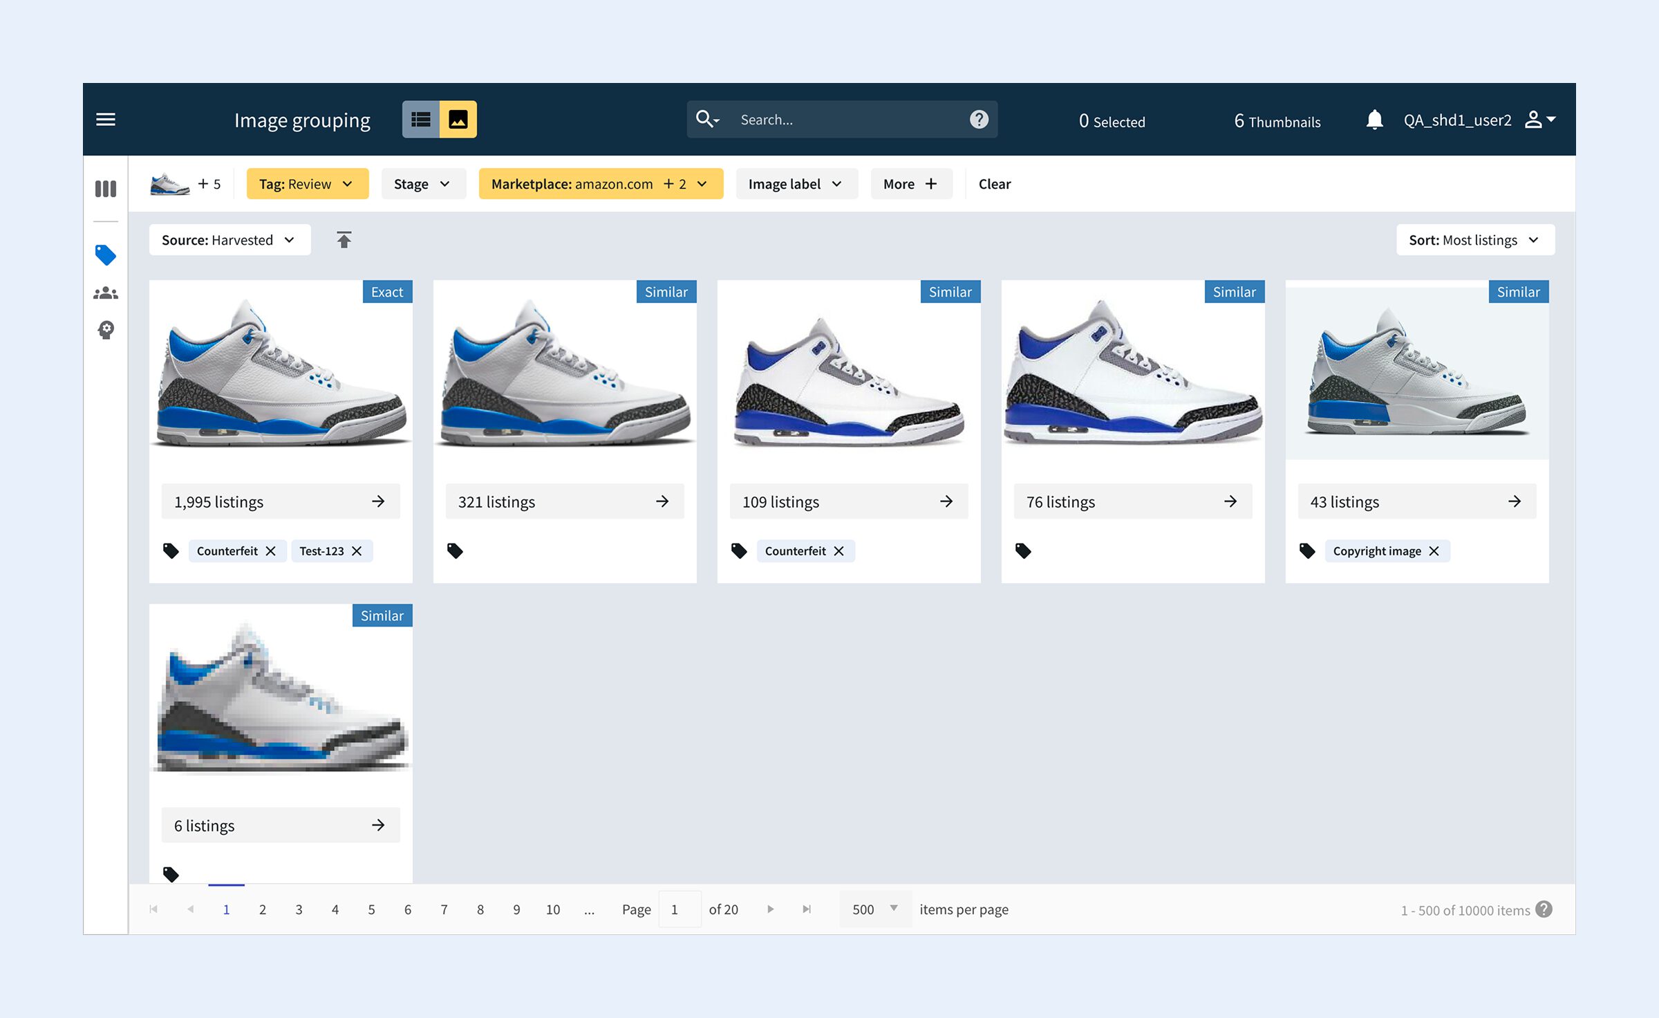Click the tag icon on 6 listings card
Image resolution: width=1659 pixels, height=1018 pixels.
(x=171, y=874)
